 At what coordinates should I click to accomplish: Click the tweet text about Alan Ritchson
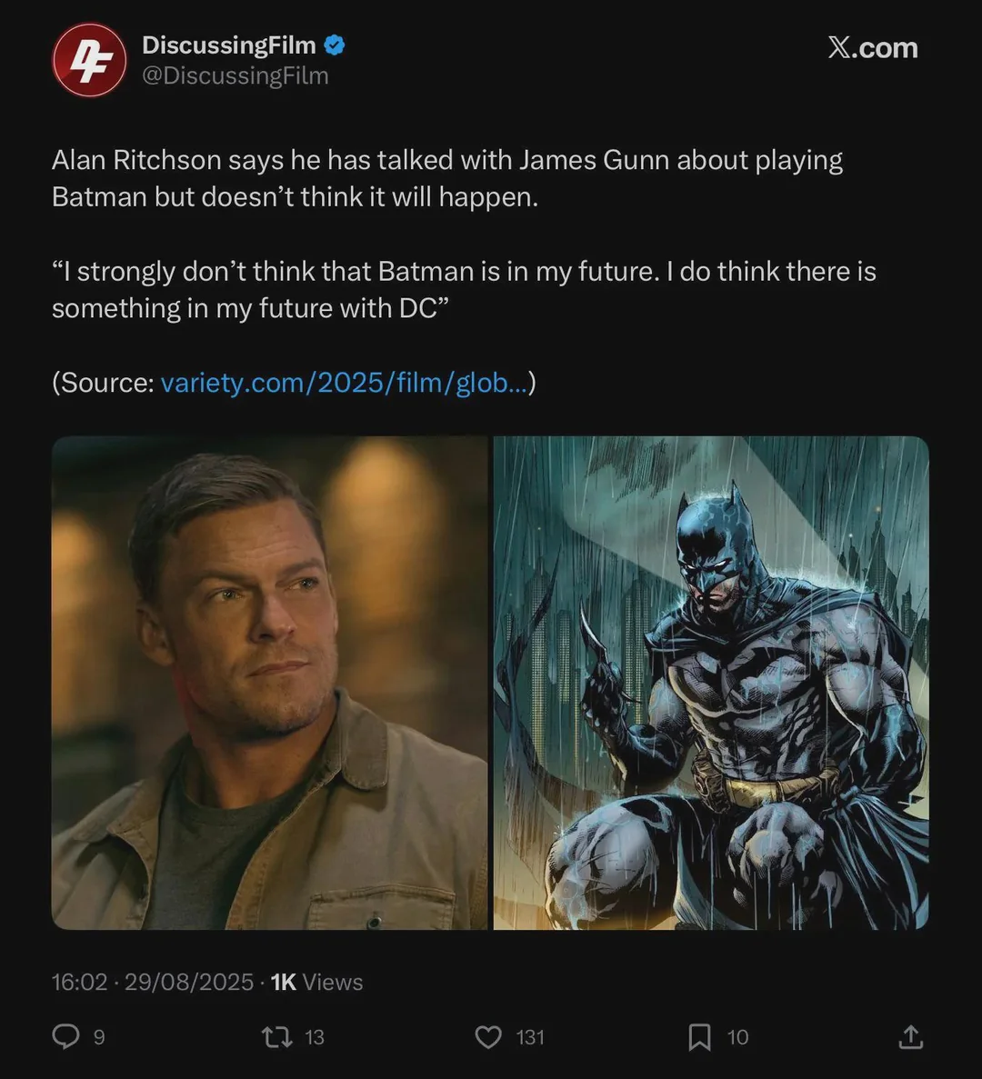click(x=446, y=178)
